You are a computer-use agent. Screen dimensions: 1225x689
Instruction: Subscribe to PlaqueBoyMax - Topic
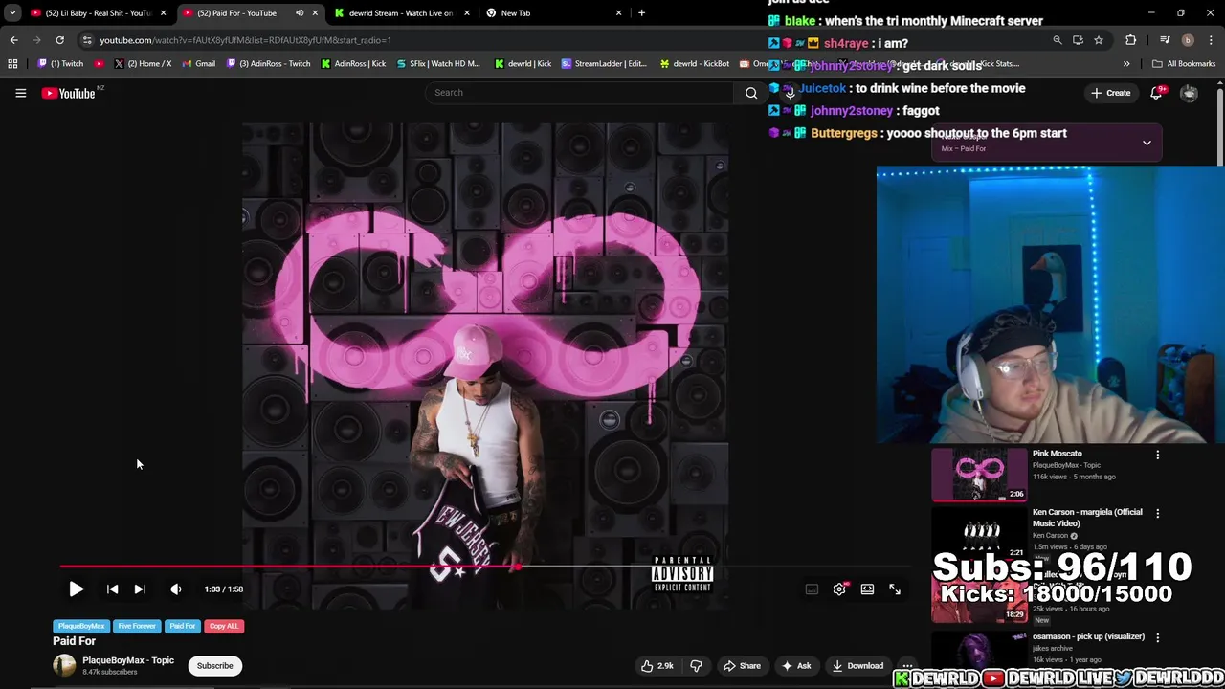point(214,666)
